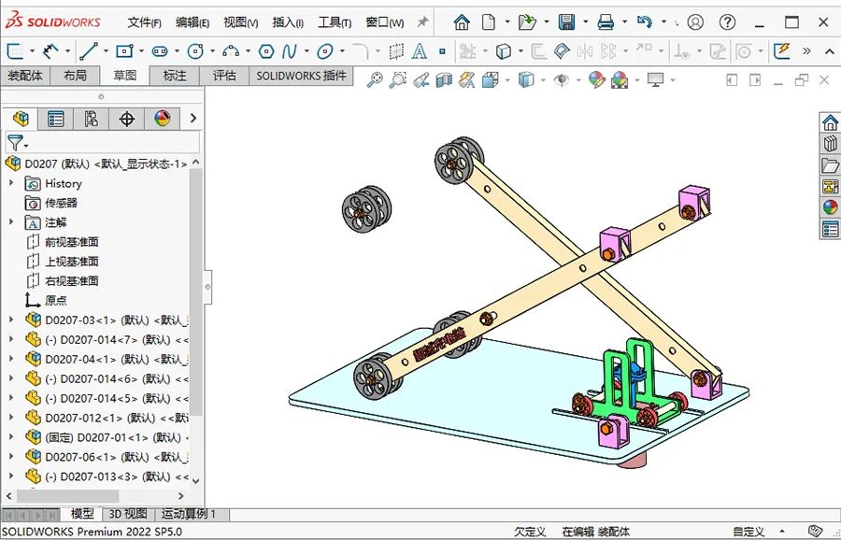Open the Undo dropdown arrow

pos(664,22)
